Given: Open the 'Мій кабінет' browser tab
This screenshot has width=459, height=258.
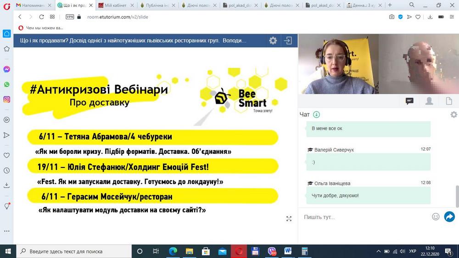Looking at the screenshot, I should coord(118,5).
